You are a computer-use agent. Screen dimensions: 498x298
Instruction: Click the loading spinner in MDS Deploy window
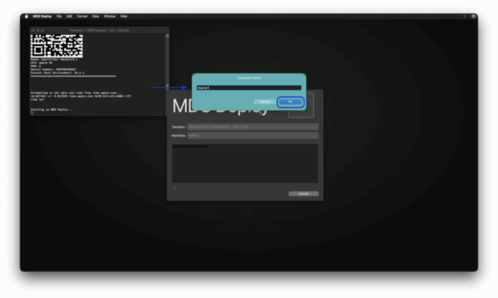point(174,187)
